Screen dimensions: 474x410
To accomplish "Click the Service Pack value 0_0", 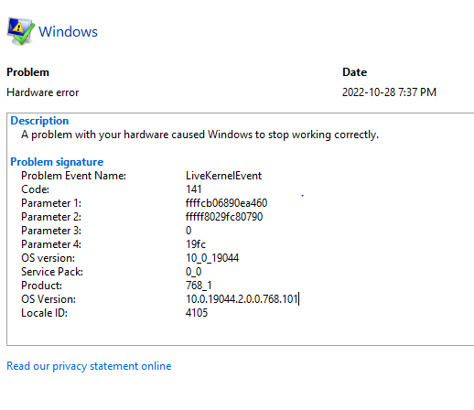I will click(194, 272).
